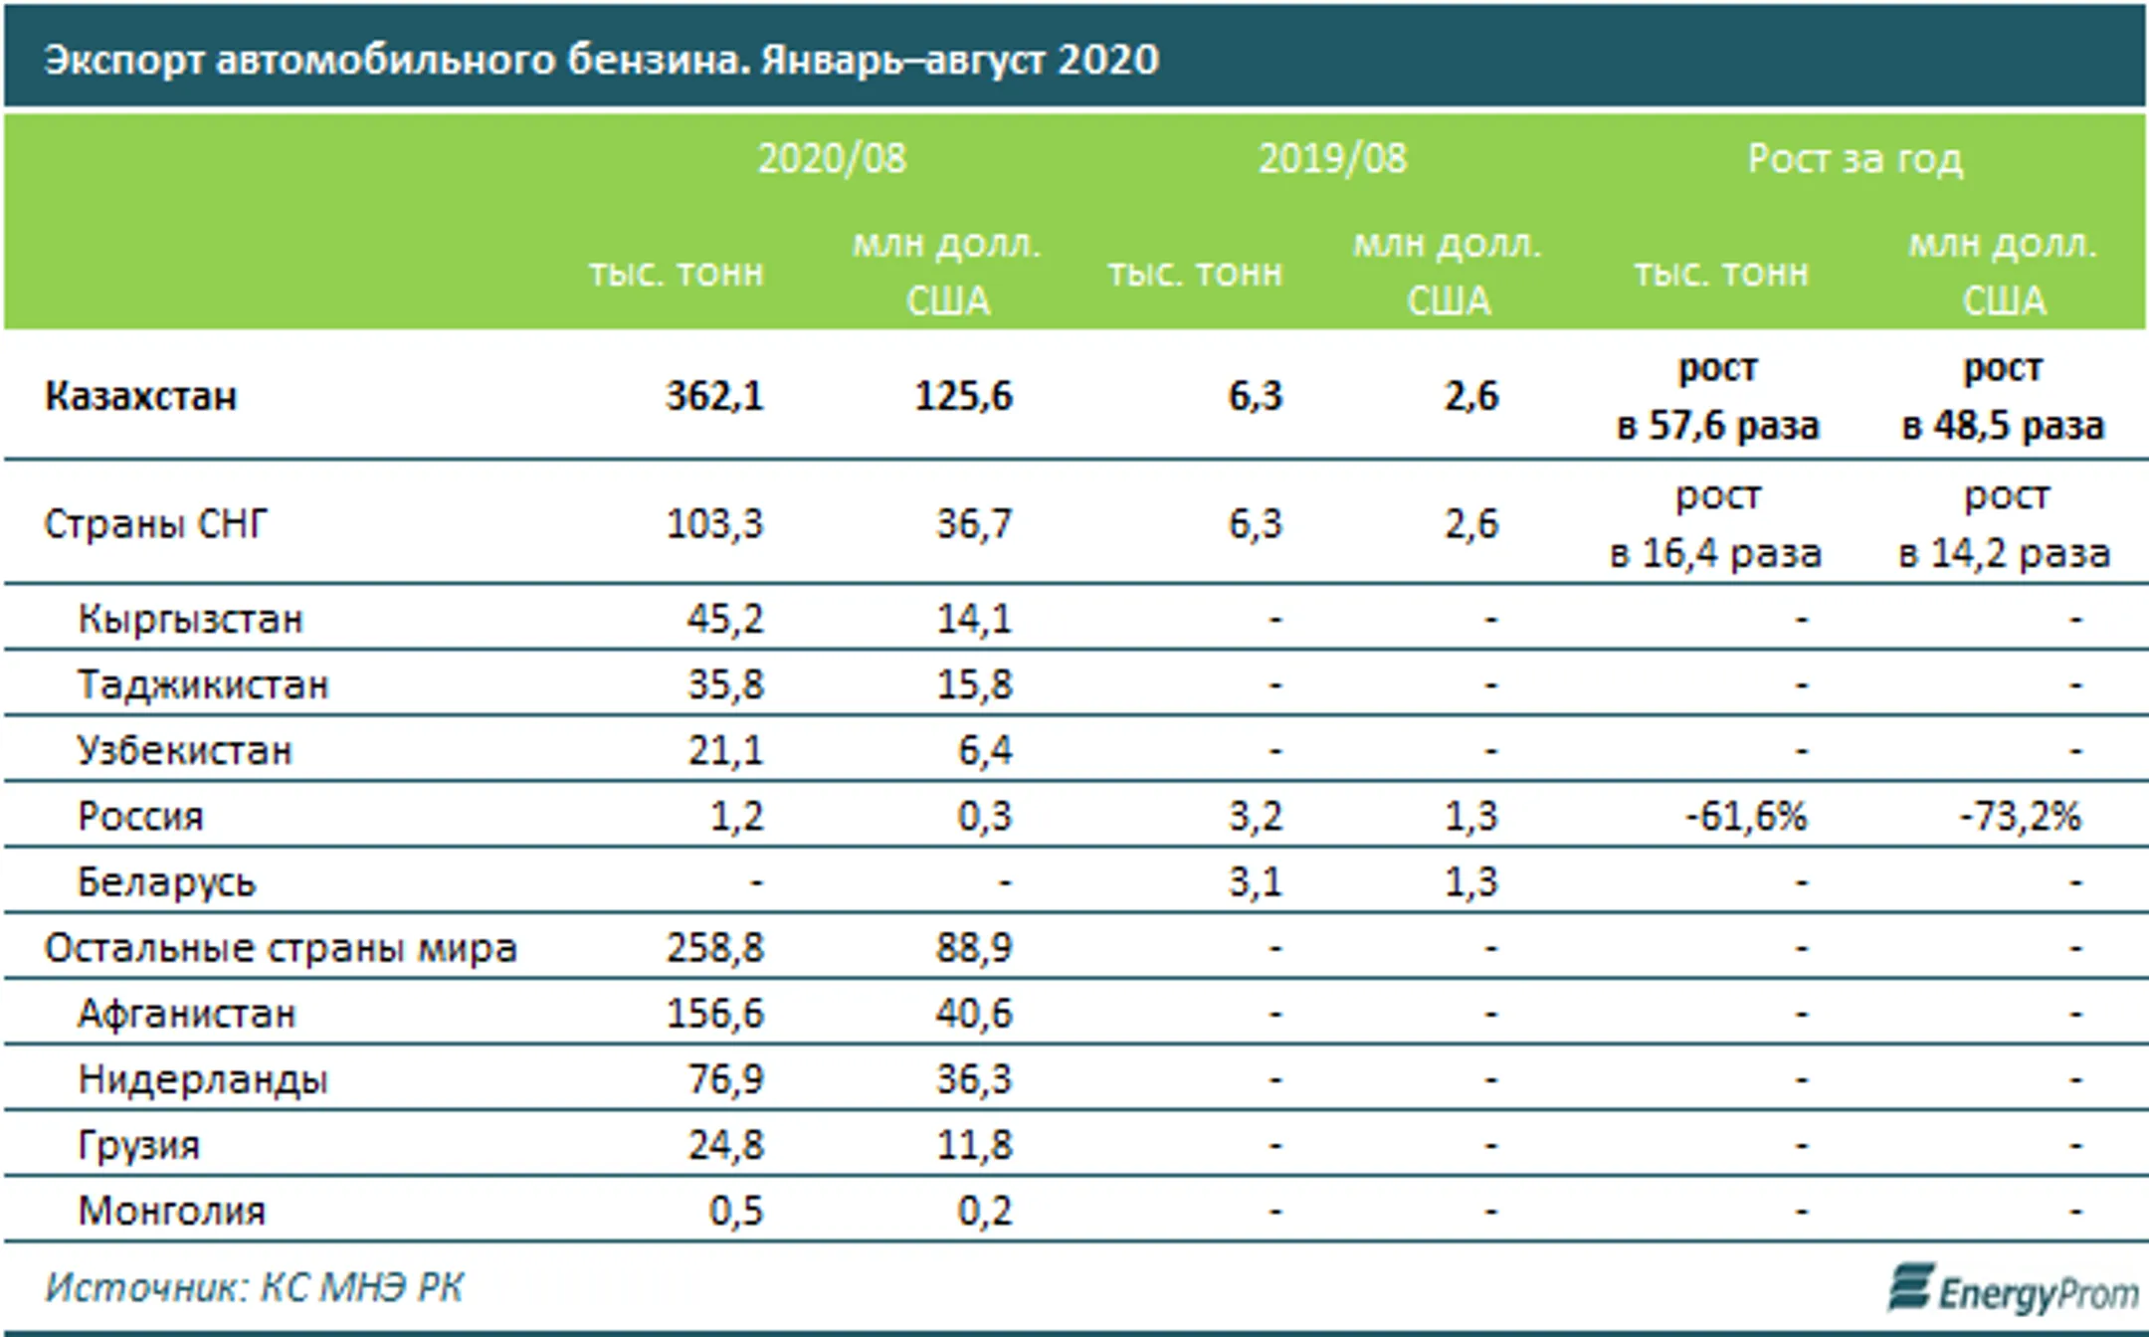Click the 'Кыргызстан' row label

(x=190, y=620)
